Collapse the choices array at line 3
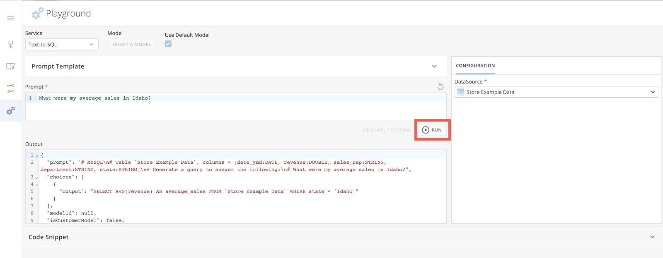663x258 pixels. point(37,177)
